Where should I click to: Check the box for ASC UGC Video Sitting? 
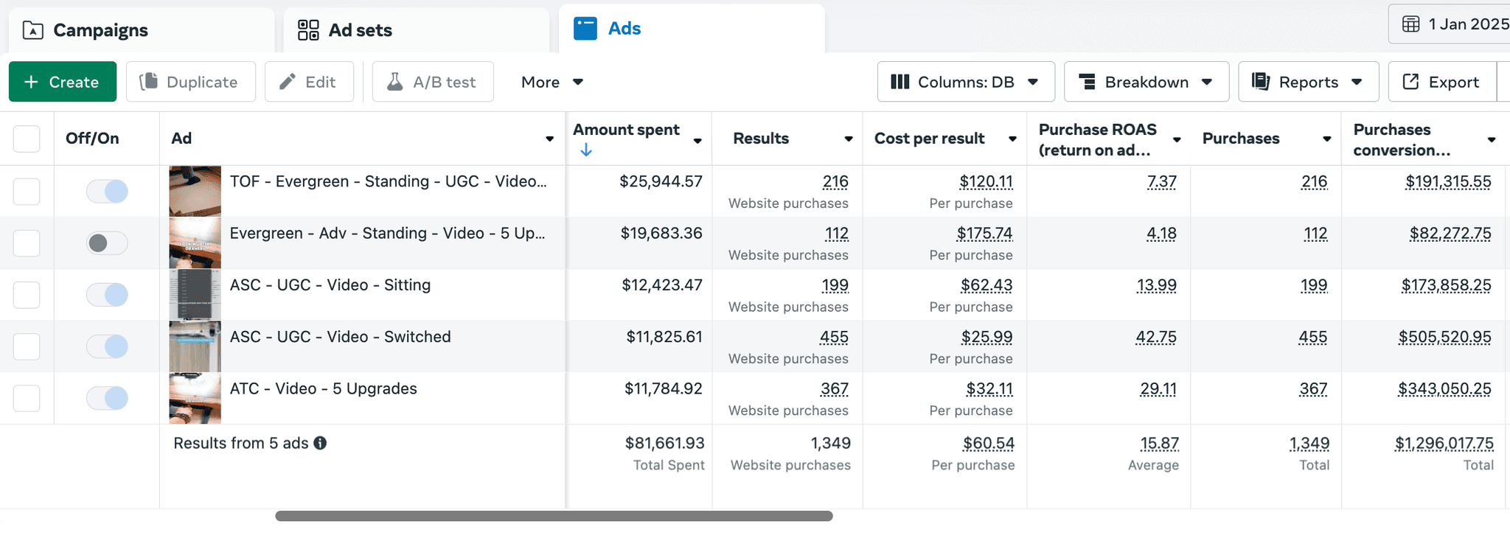point(27,295)
